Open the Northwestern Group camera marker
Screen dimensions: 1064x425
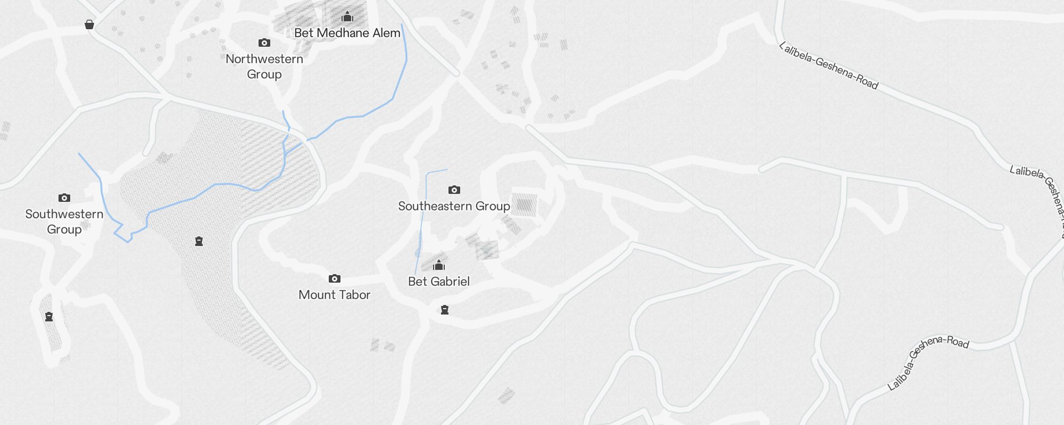pyautogui.click(x=264, y=42)
